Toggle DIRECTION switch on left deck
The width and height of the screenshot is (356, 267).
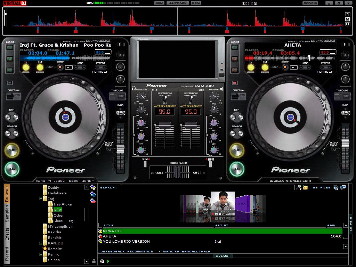pyautogui.click(x=14, y=96)
